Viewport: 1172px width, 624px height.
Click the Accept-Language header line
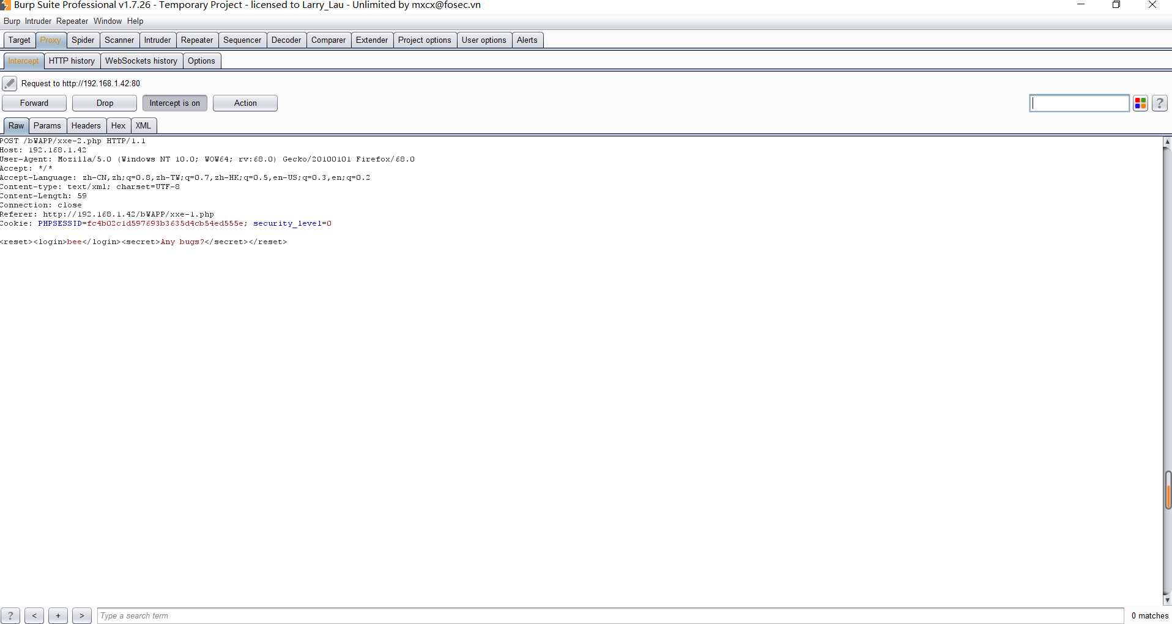coord(185,178)
